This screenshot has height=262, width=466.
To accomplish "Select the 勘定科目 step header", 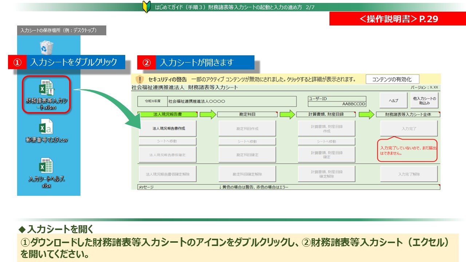I will tap(247, 114).
